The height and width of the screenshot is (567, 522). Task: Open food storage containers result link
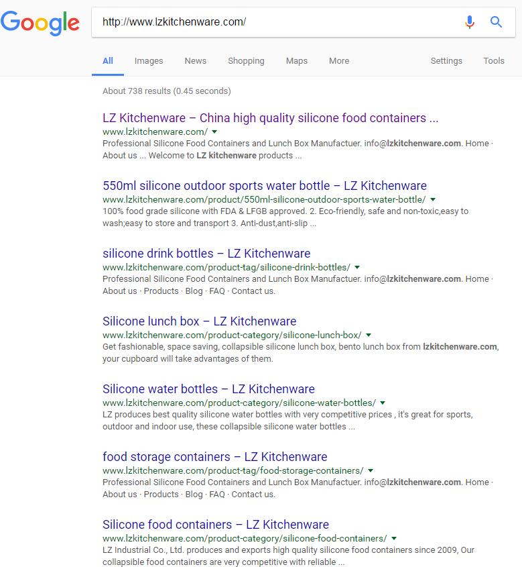(215, 457)
